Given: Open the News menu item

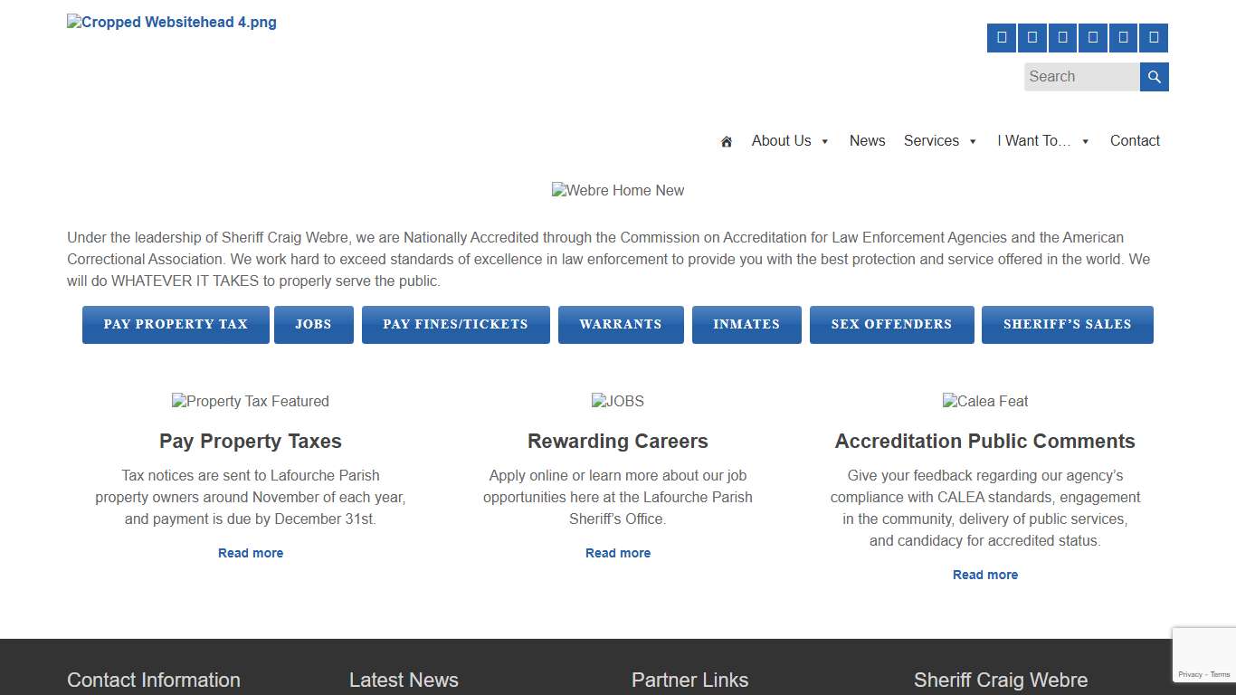Looking at the screenshot, I should coord(867,141).
